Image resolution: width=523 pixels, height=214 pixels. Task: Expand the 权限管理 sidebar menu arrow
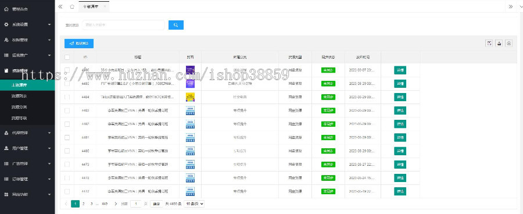49,40
